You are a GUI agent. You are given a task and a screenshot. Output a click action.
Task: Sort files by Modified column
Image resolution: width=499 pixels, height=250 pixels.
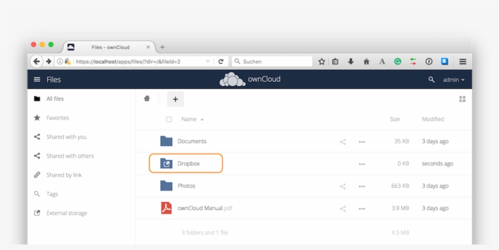[433, 119]
